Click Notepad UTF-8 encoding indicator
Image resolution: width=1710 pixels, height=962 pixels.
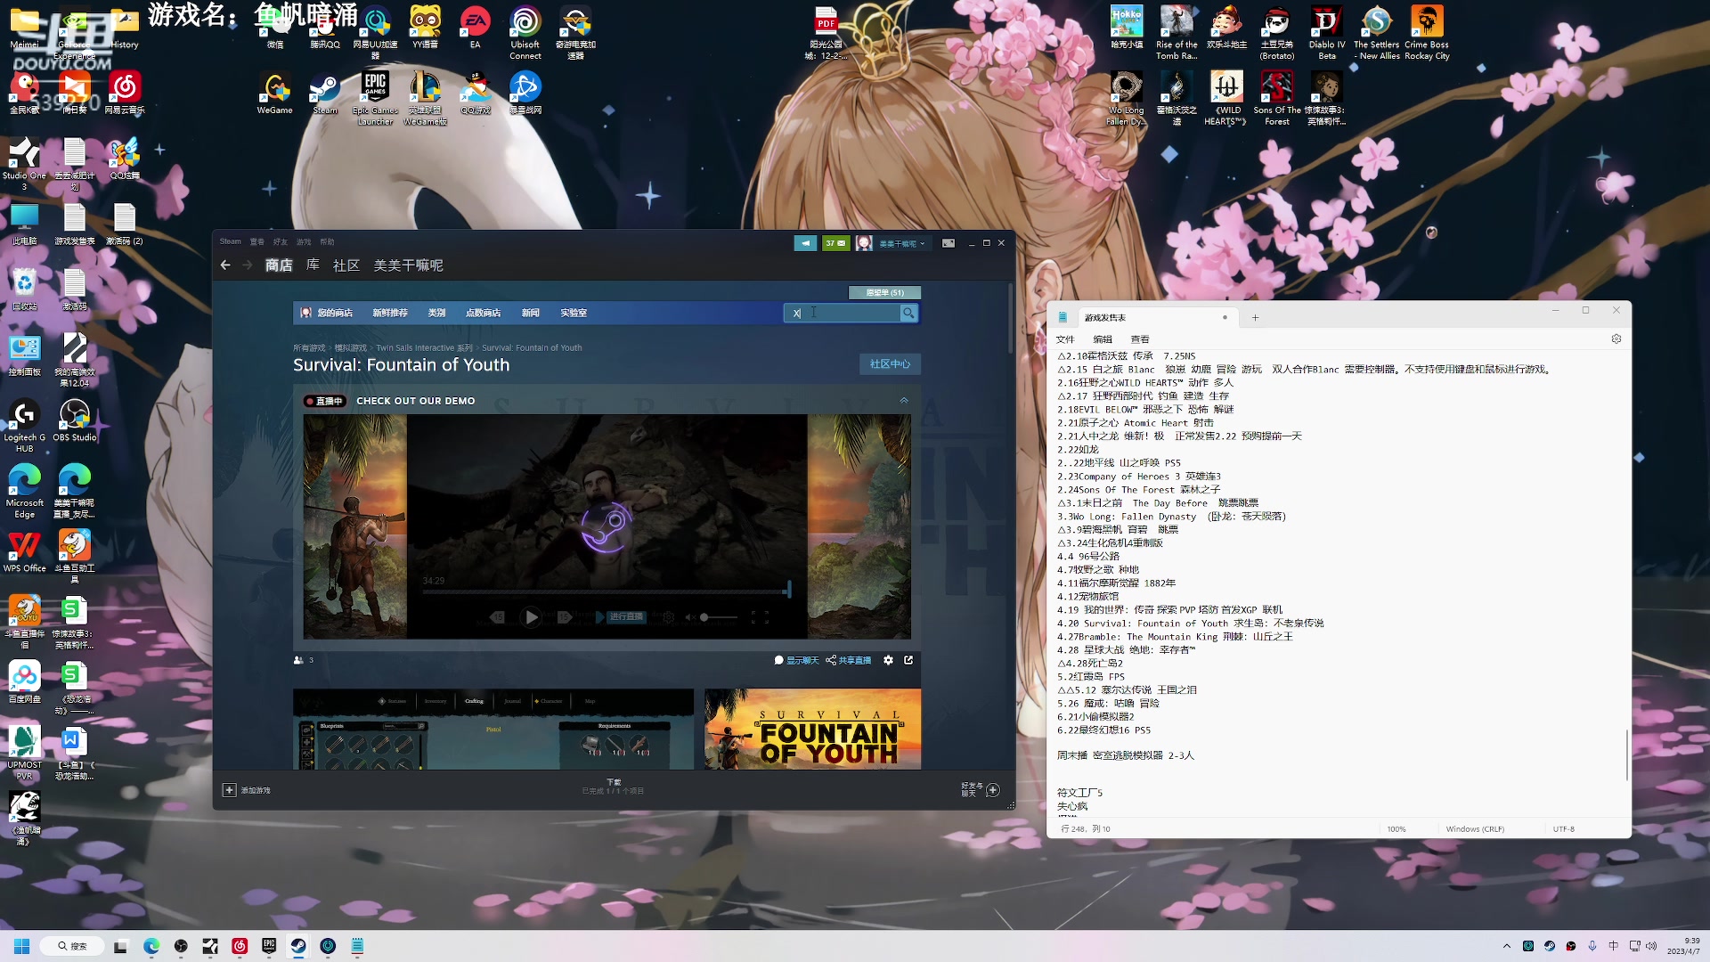point(1564,829)
